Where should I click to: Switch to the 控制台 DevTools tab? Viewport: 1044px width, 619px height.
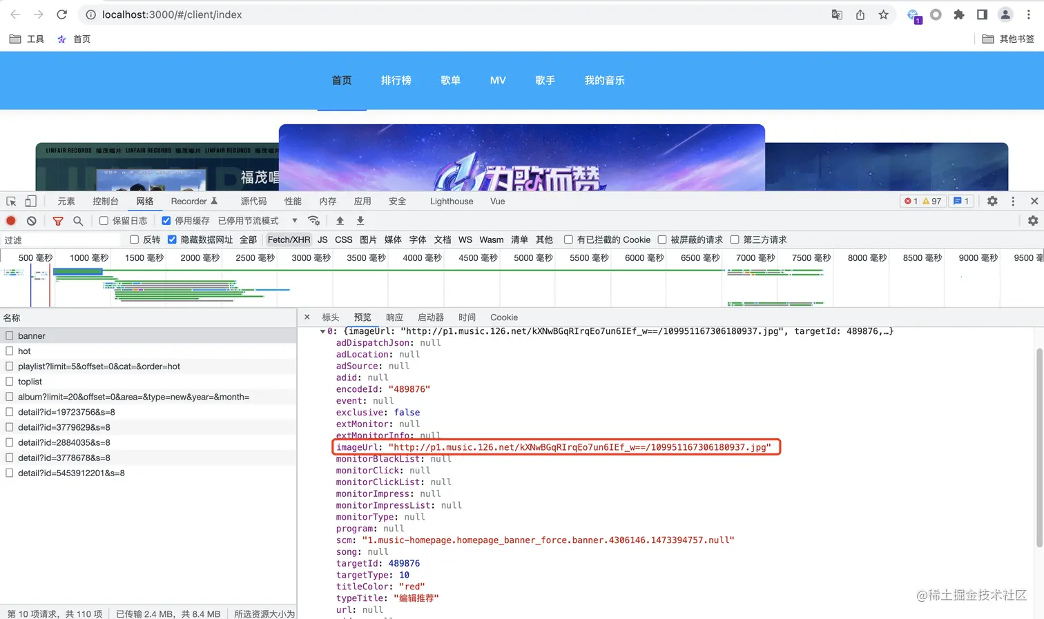(106, 202)
